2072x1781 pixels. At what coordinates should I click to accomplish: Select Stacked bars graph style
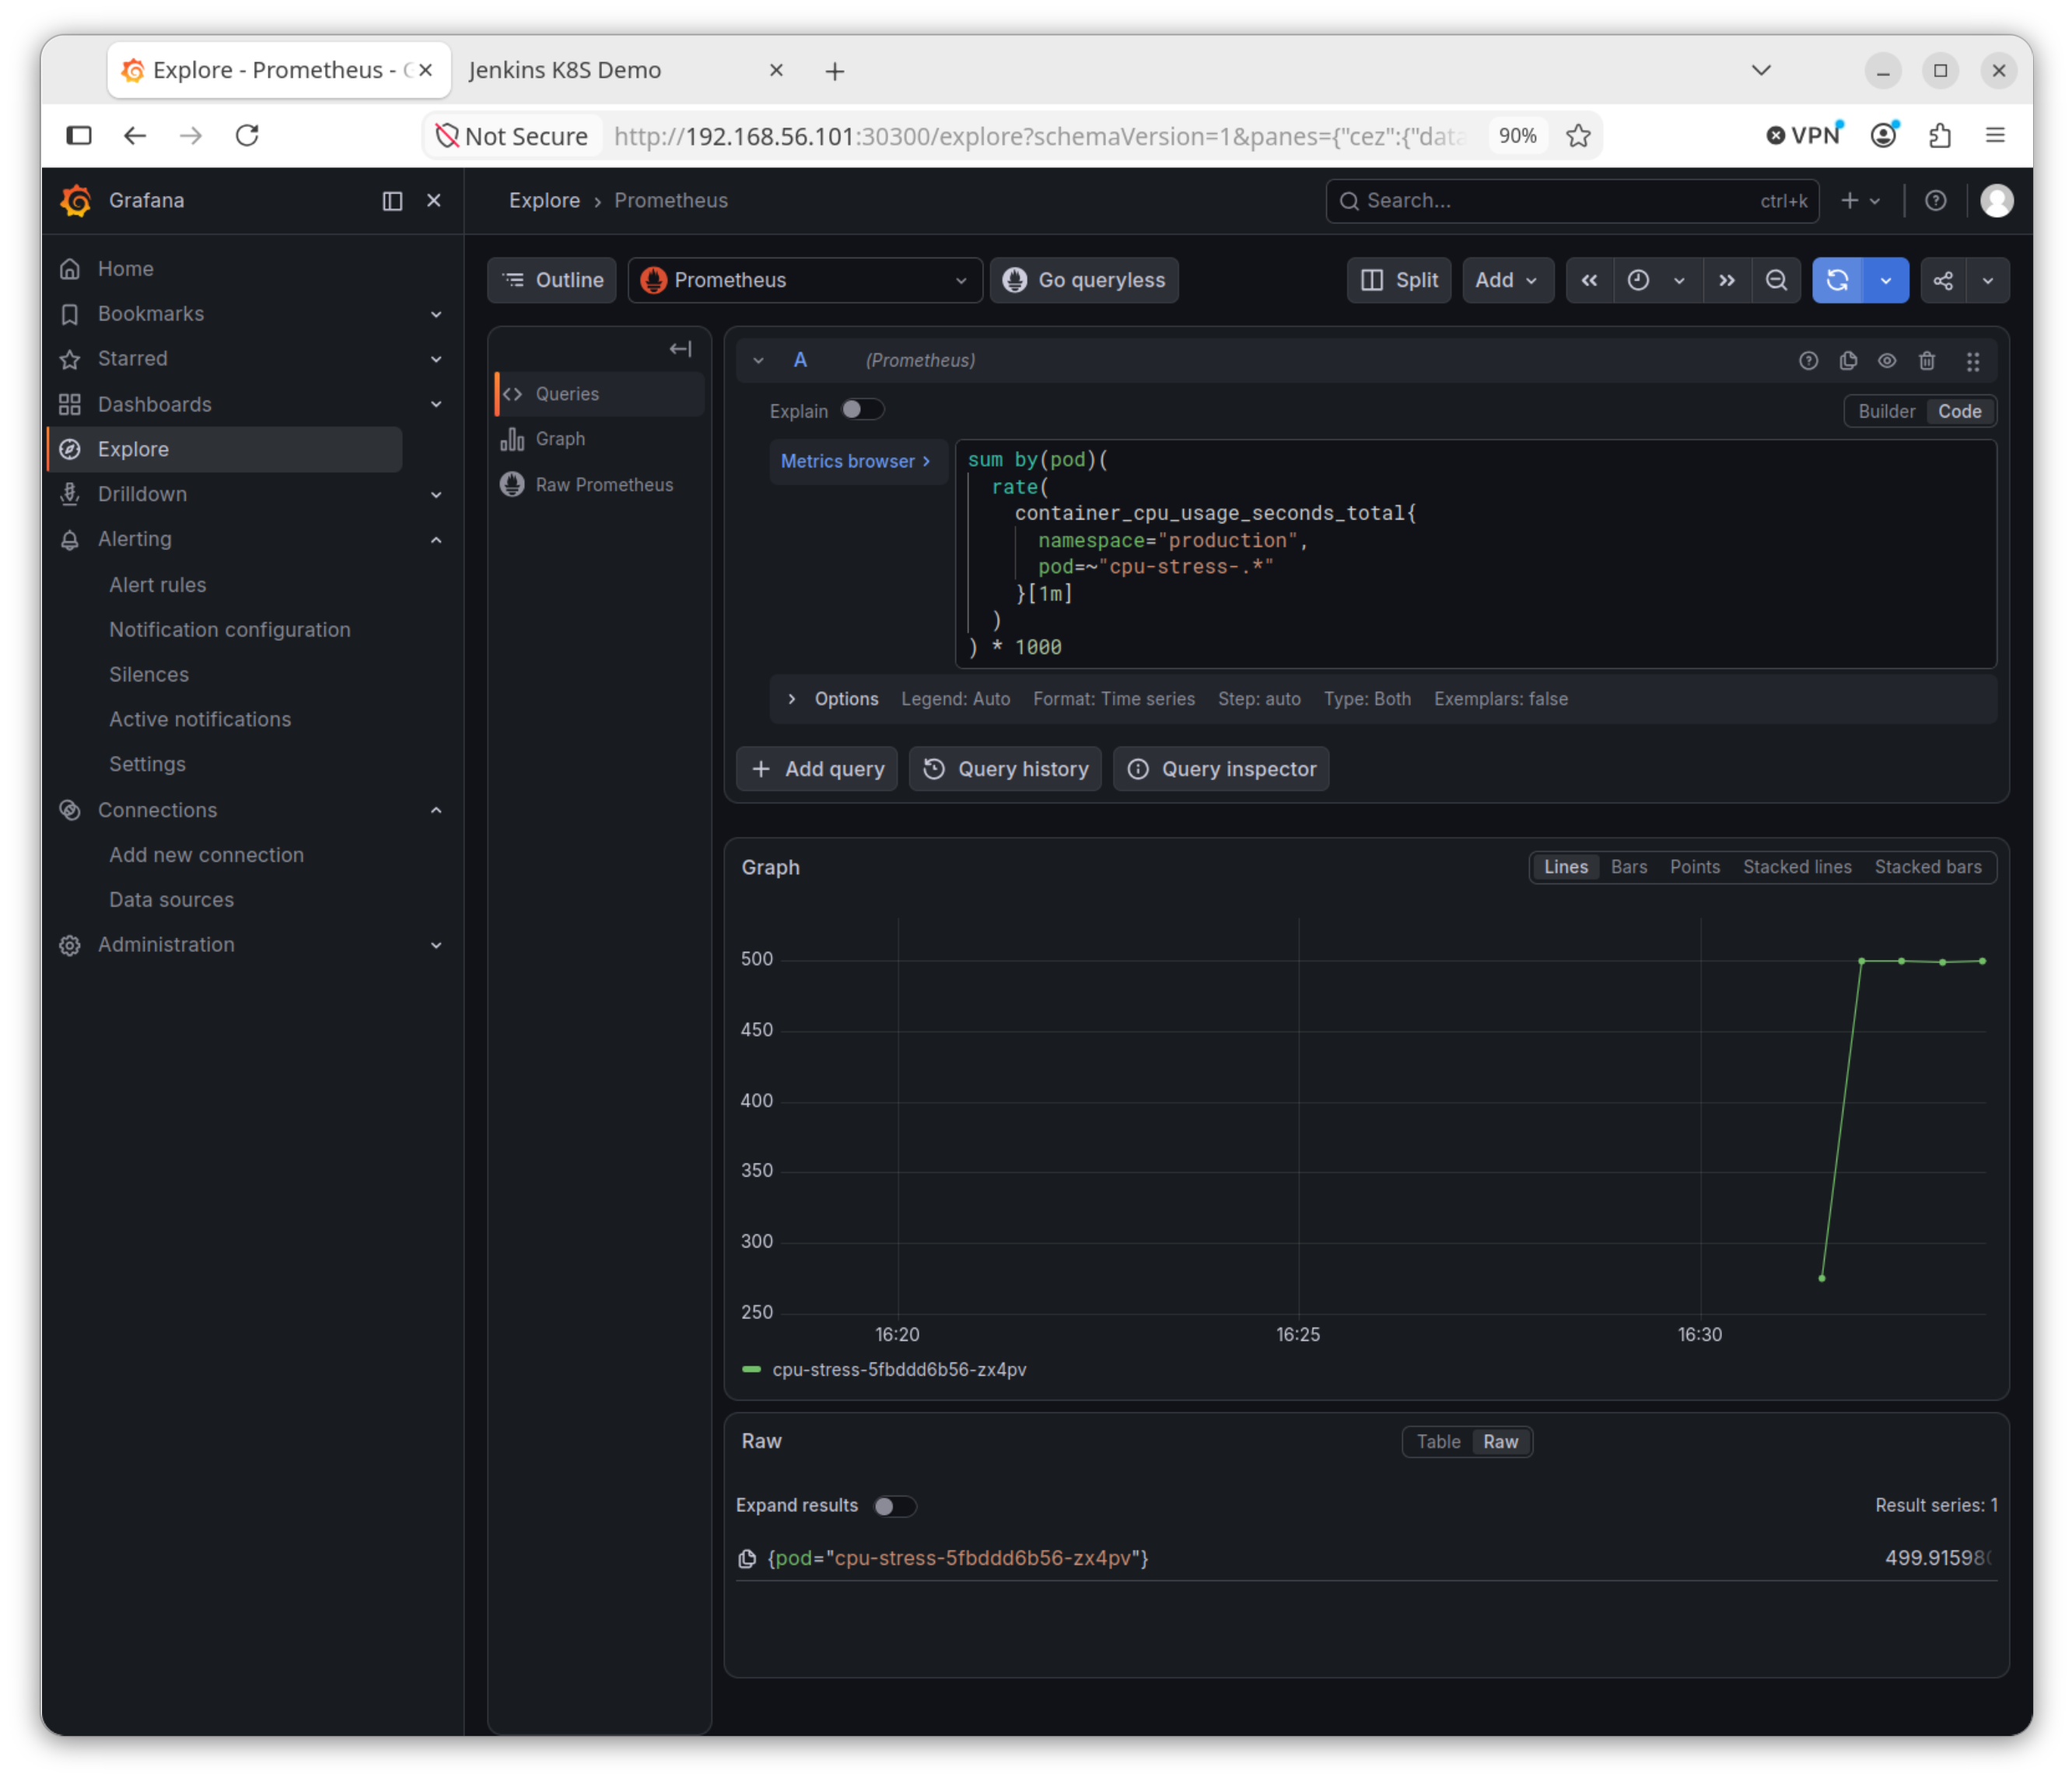tap(1928, 867)
